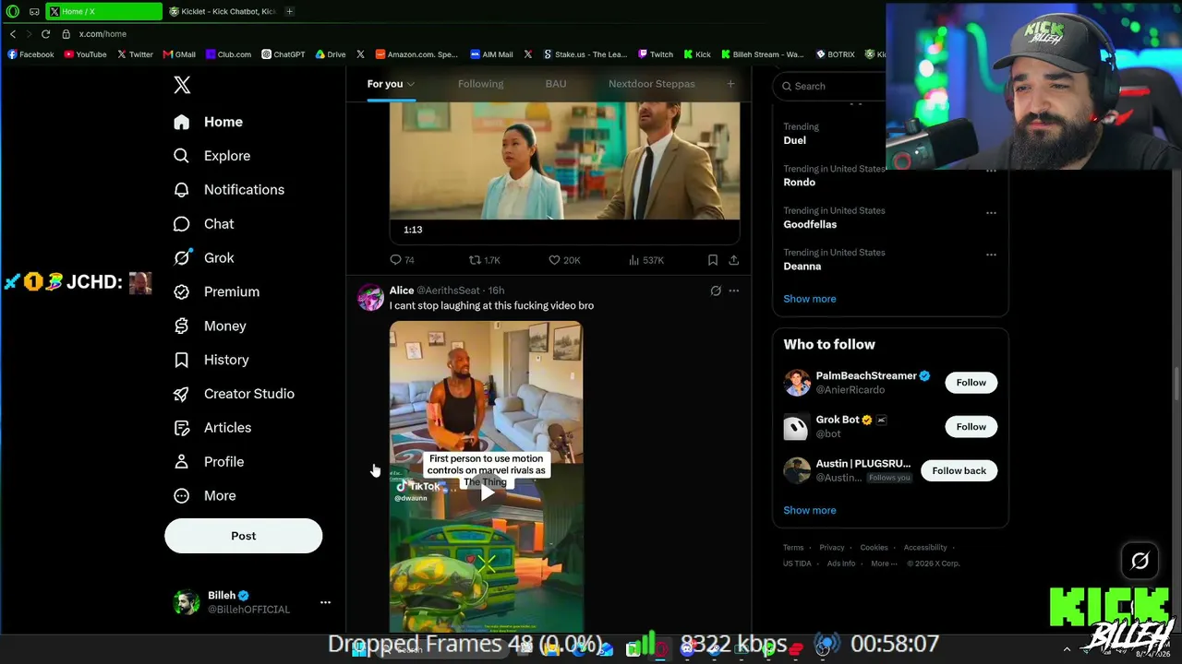Go back in the browser

(x=13, y=34)
